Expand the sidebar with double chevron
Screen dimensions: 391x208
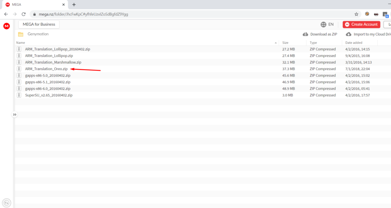pyautogui.click(x=15, y=114)
